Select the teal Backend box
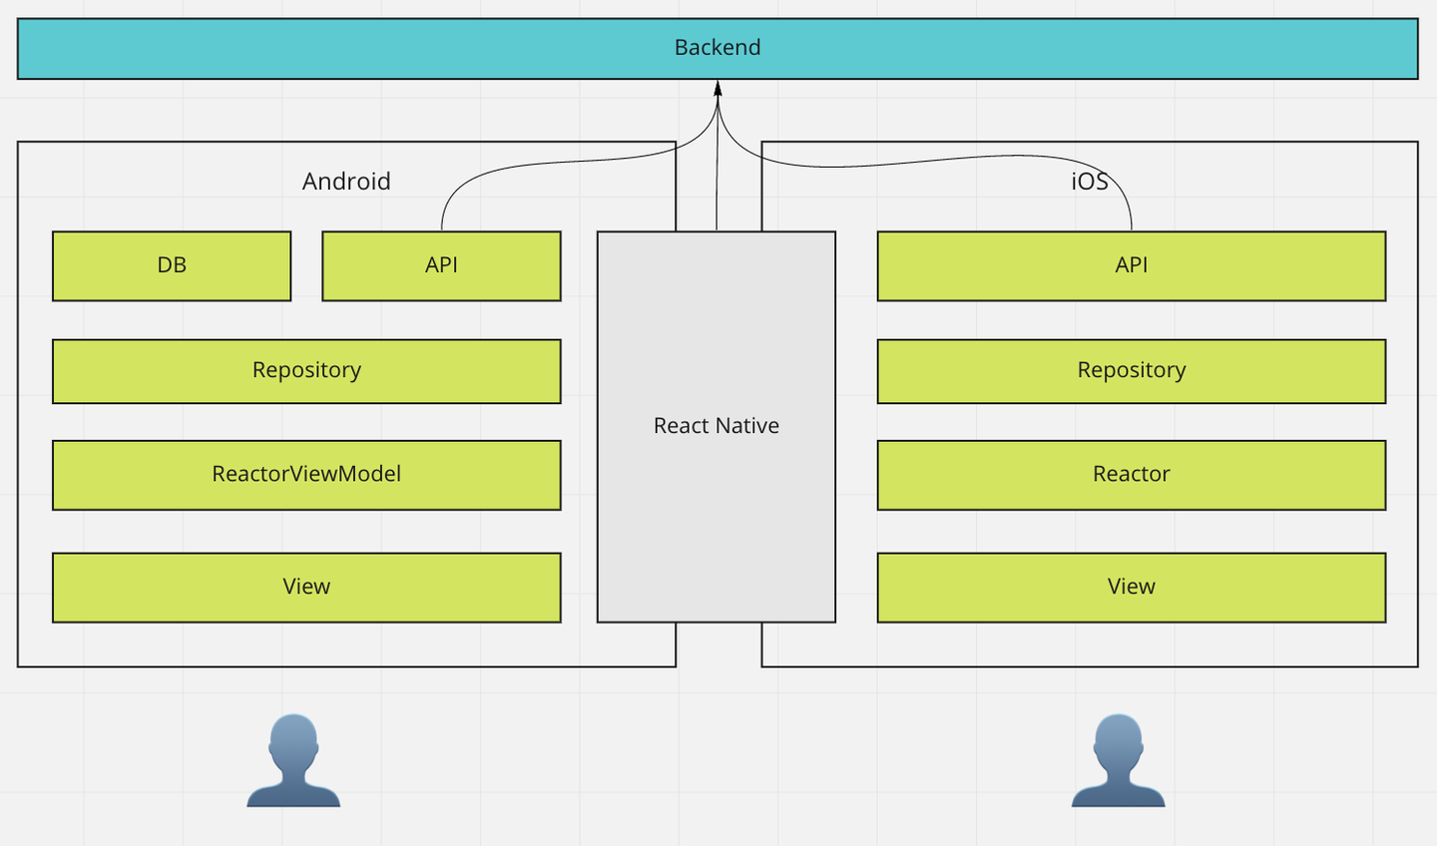Image resolution: width=1437 pixels, height=846 pixels. coord(718,48)
